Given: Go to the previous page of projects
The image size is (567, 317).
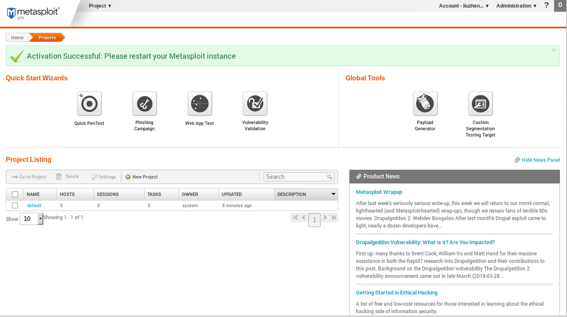Looking at the screenshot, I should coord(304,218).
